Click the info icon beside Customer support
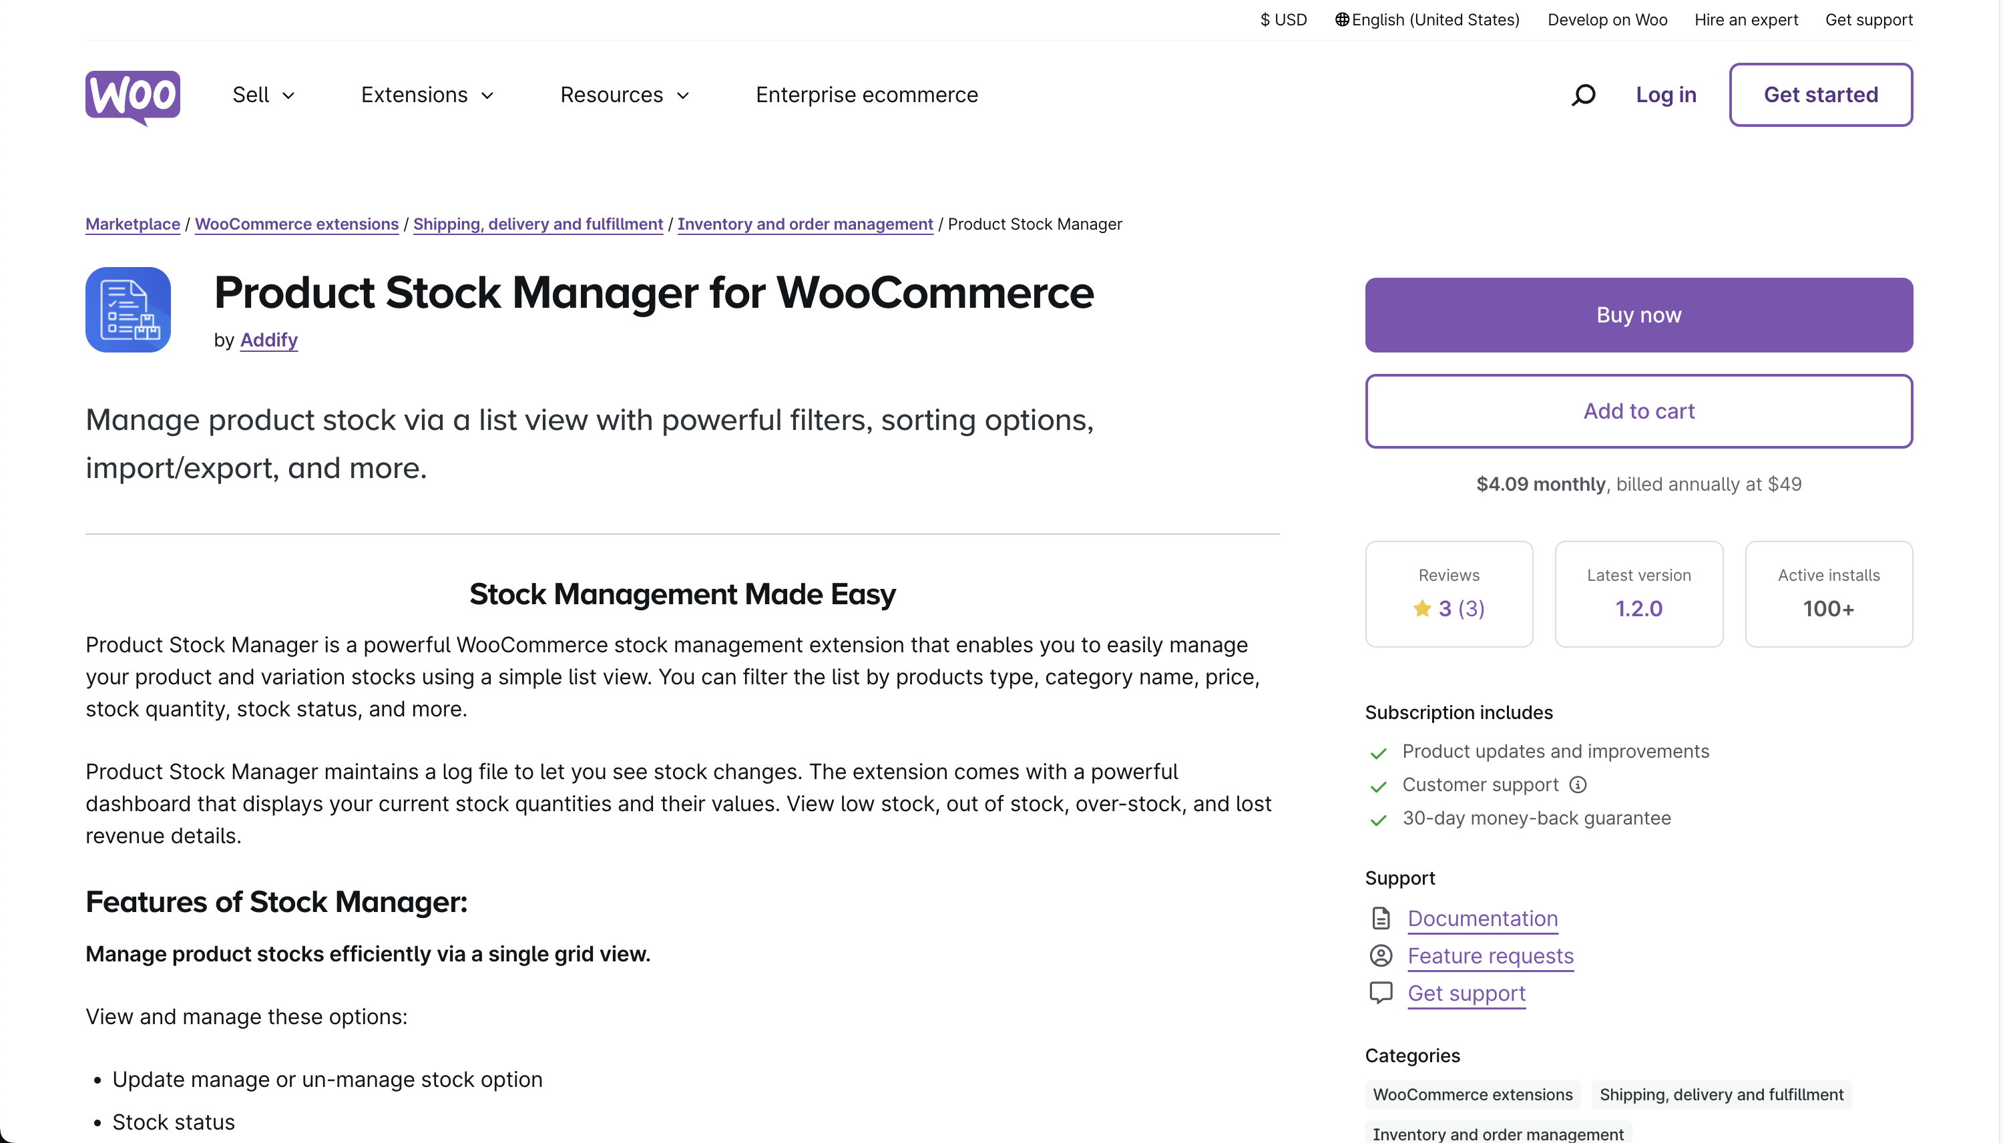 coord(1576,784)
